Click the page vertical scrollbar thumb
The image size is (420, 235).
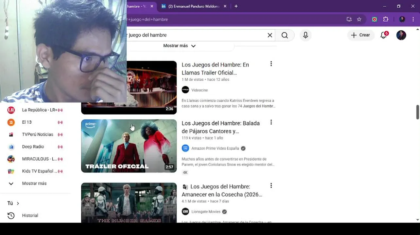pyautogui.click(x=417, y=112)
